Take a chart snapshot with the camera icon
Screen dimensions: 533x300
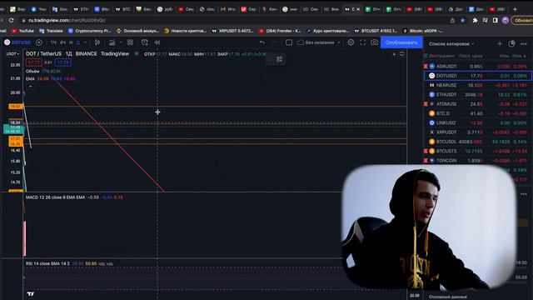[374, 42]
